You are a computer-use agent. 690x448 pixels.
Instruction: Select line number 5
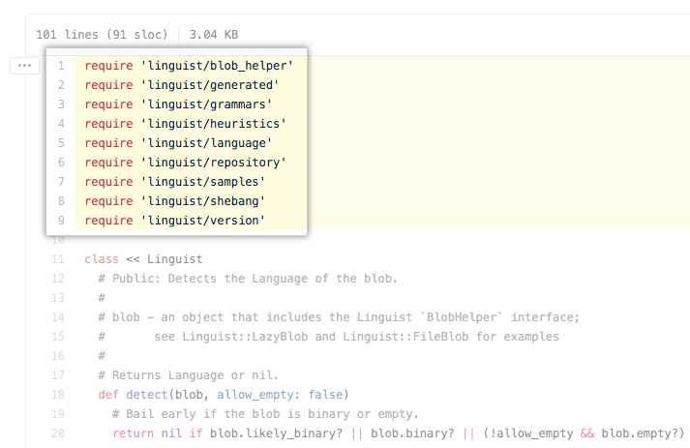point(61,143)
